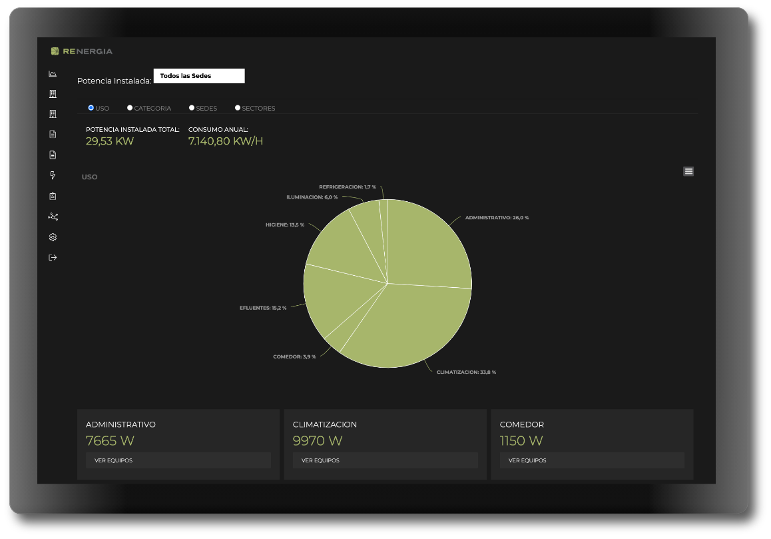The width and height of the screenshot is (771, 539).
Task: Click the RENERGIA logo
Action: (82, 51)
